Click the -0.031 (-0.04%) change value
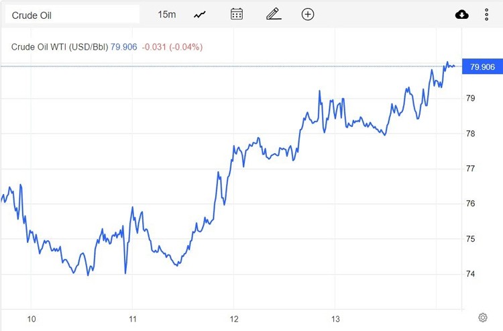The height and width of the screenshot is (331, 503). [x=172, y=47]
